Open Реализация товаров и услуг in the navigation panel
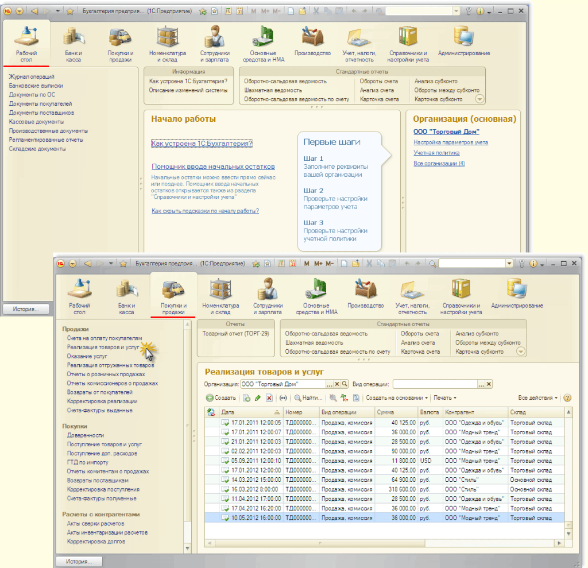This screenshot has width=588, height=568. tap(103, 347)
